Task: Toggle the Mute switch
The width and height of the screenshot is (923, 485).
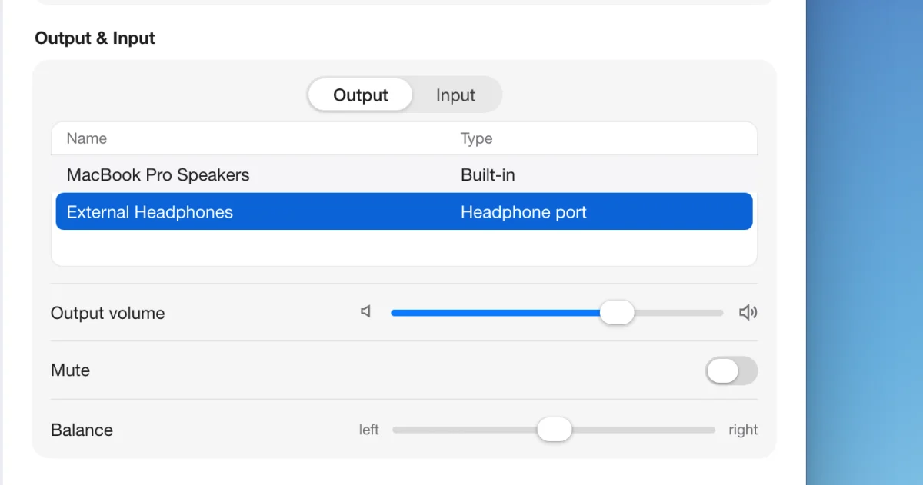Action: coord(731,370)
